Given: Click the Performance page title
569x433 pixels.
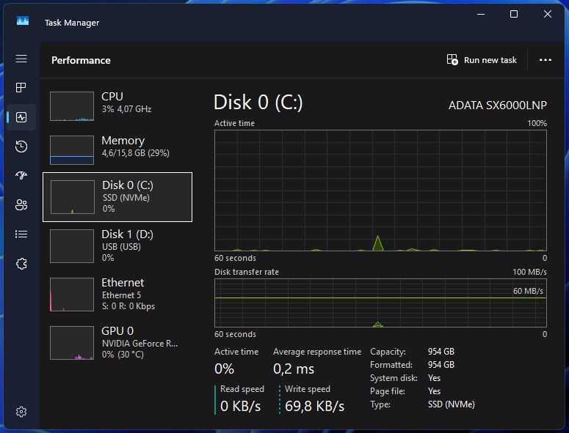Looking at the screenshot, I should 81,60.
